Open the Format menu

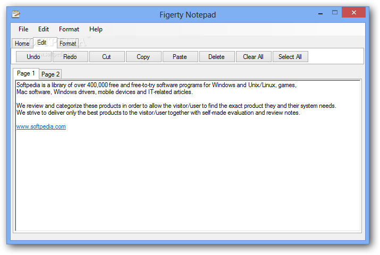click(x=69, y=29)
